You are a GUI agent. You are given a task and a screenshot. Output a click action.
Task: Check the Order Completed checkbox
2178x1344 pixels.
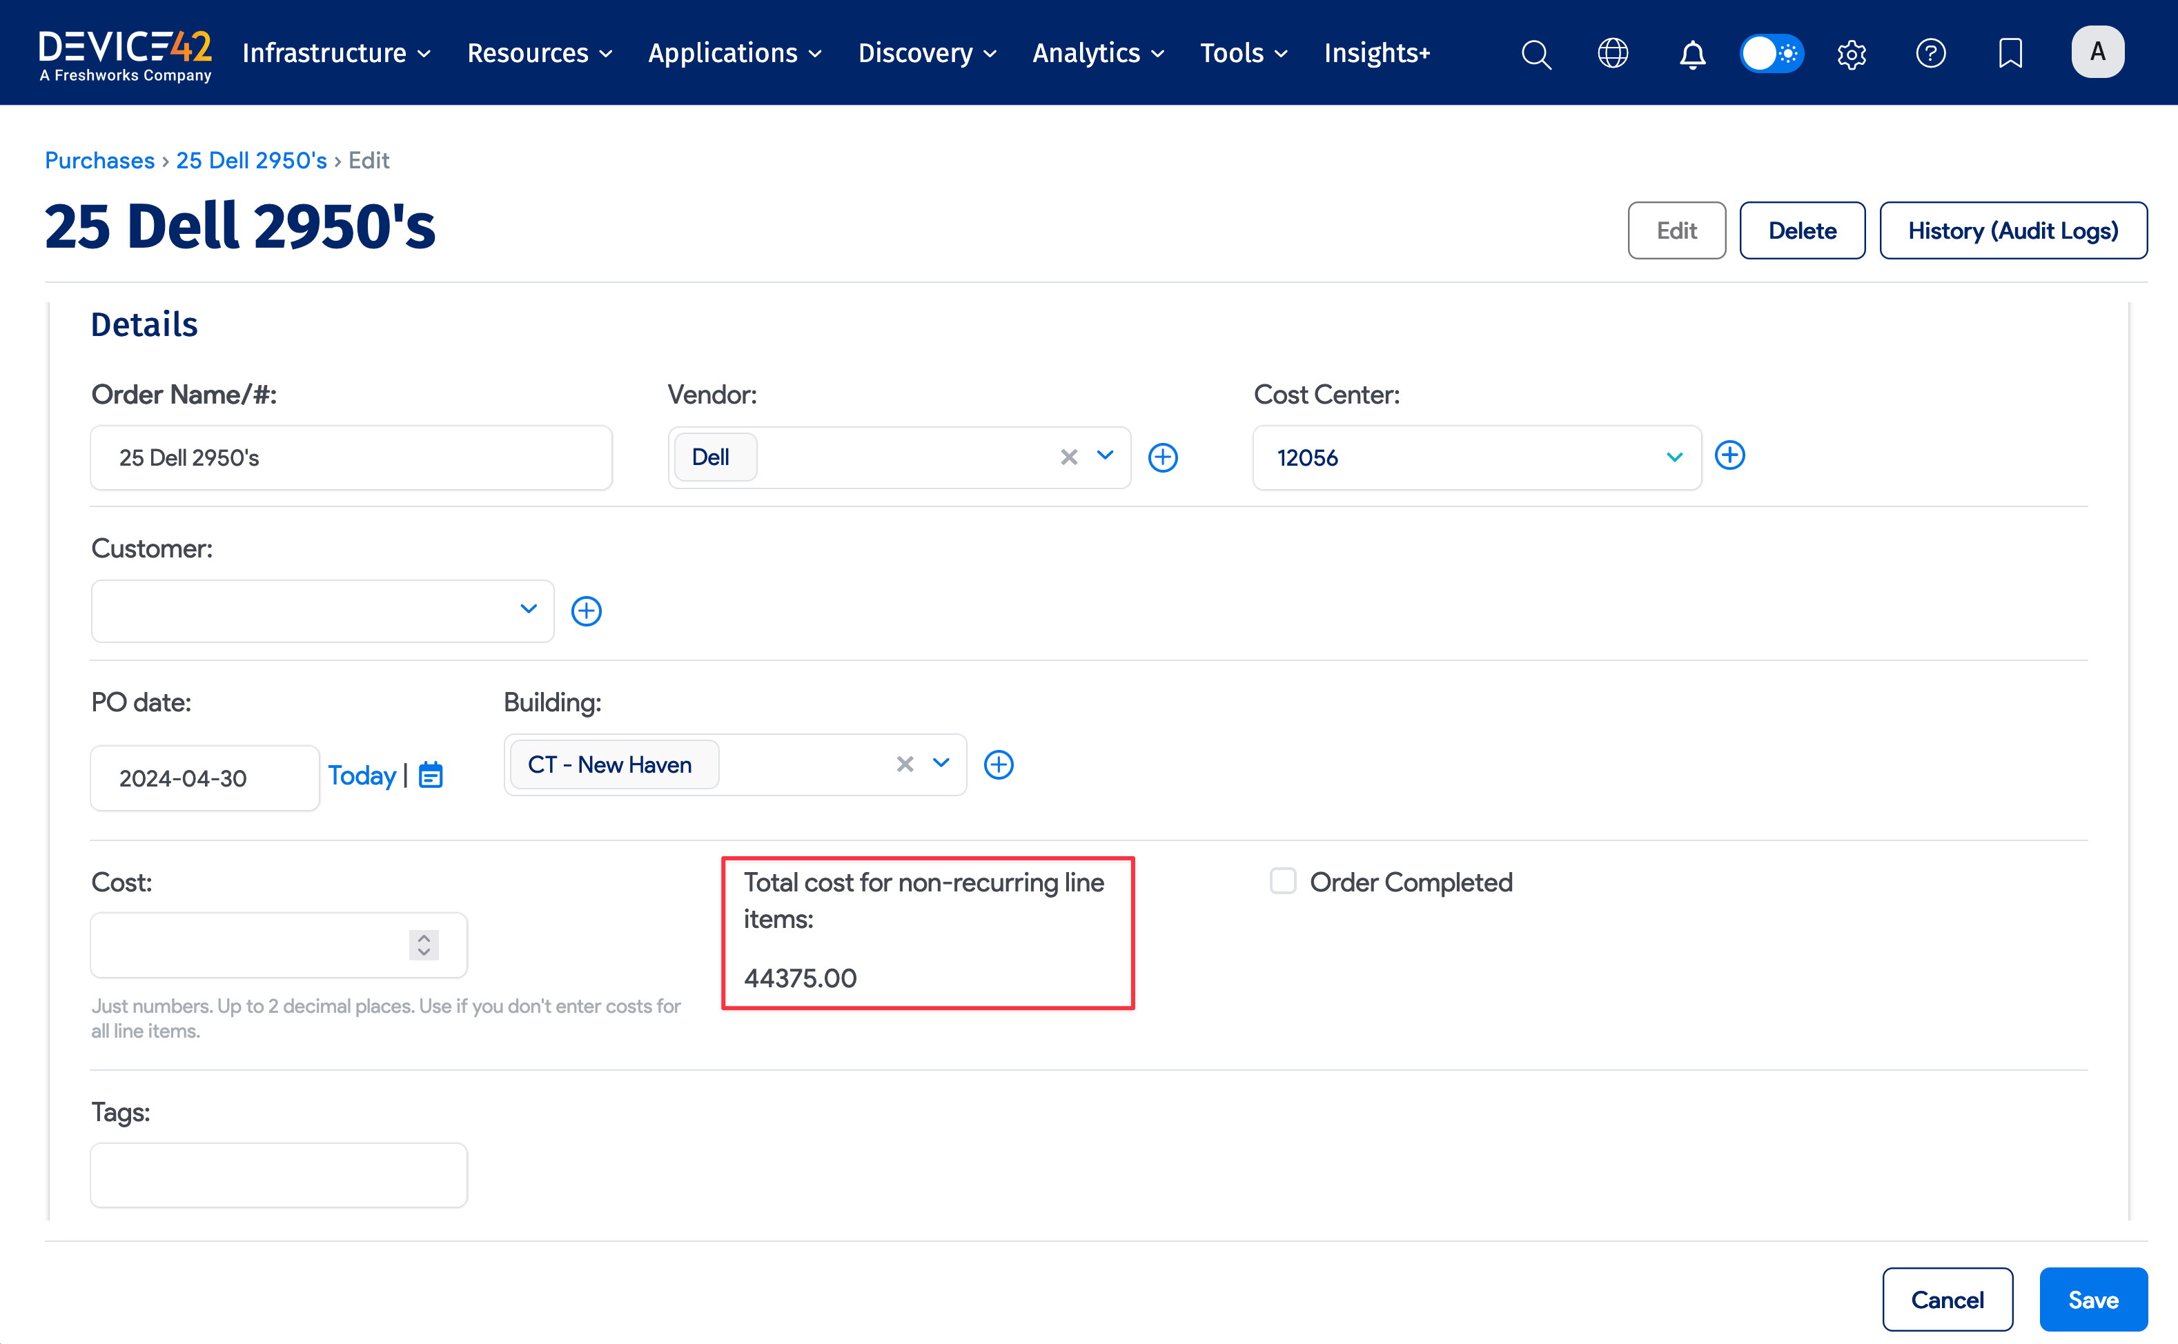pos(1283,881)
